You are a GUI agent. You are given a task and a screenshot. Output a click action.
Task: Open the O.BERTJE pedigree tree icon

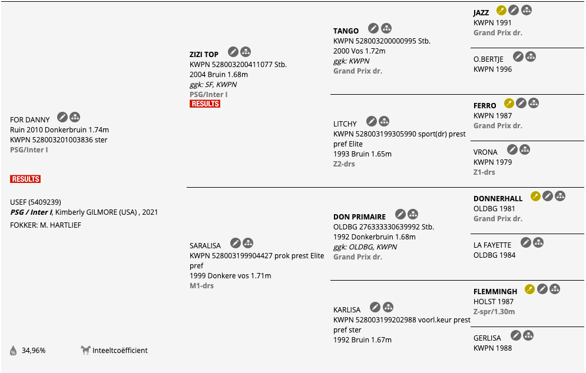pyautogui.click(x=530, y=56)
